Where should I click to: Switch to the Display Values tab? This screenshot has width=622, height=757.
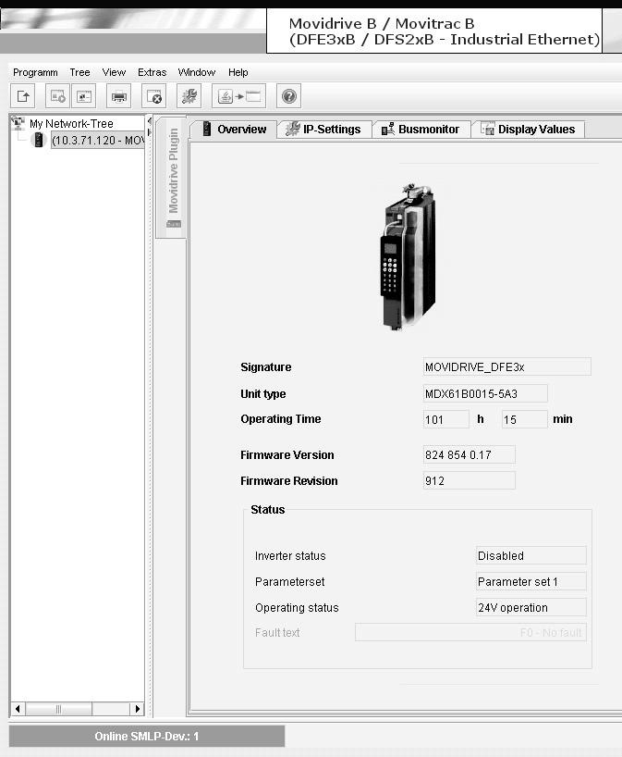(x=529, y=130)
